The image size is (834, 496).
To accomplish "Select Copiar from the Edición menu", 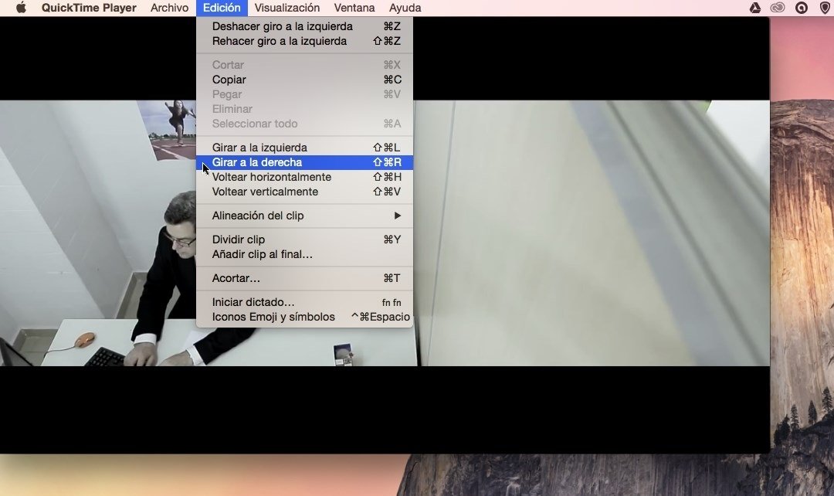I will (304, 80).
